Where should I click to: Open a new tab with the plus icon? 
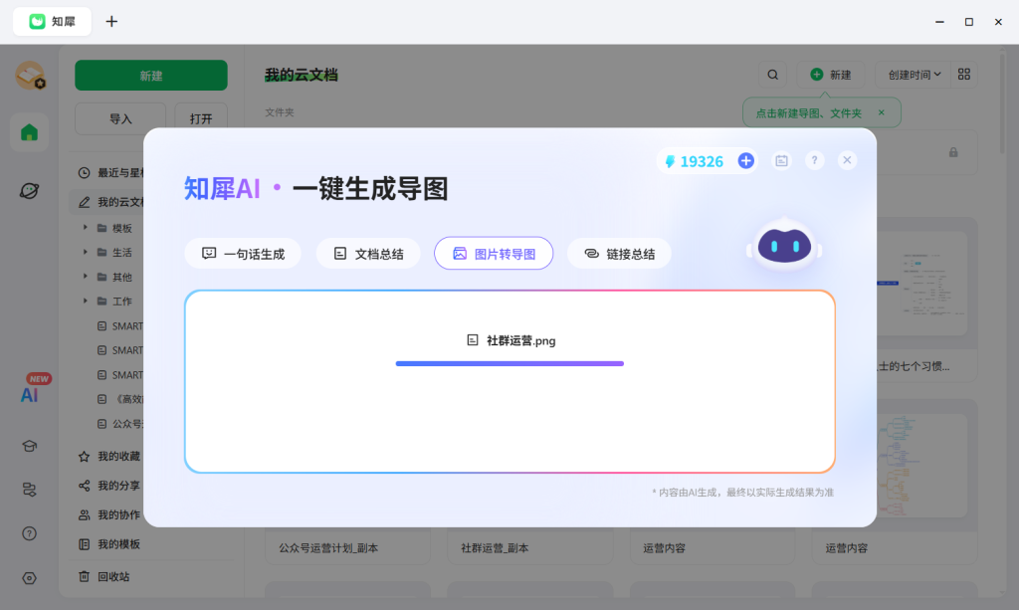tap(111, 22)
